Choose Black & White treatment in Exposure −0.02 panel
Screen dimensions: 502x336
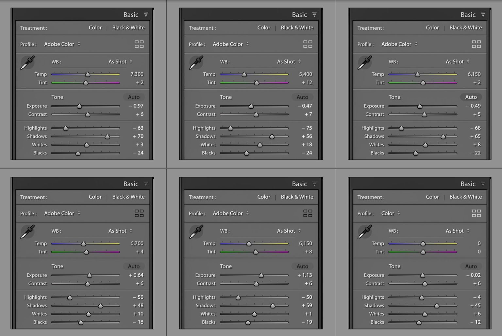465,197
